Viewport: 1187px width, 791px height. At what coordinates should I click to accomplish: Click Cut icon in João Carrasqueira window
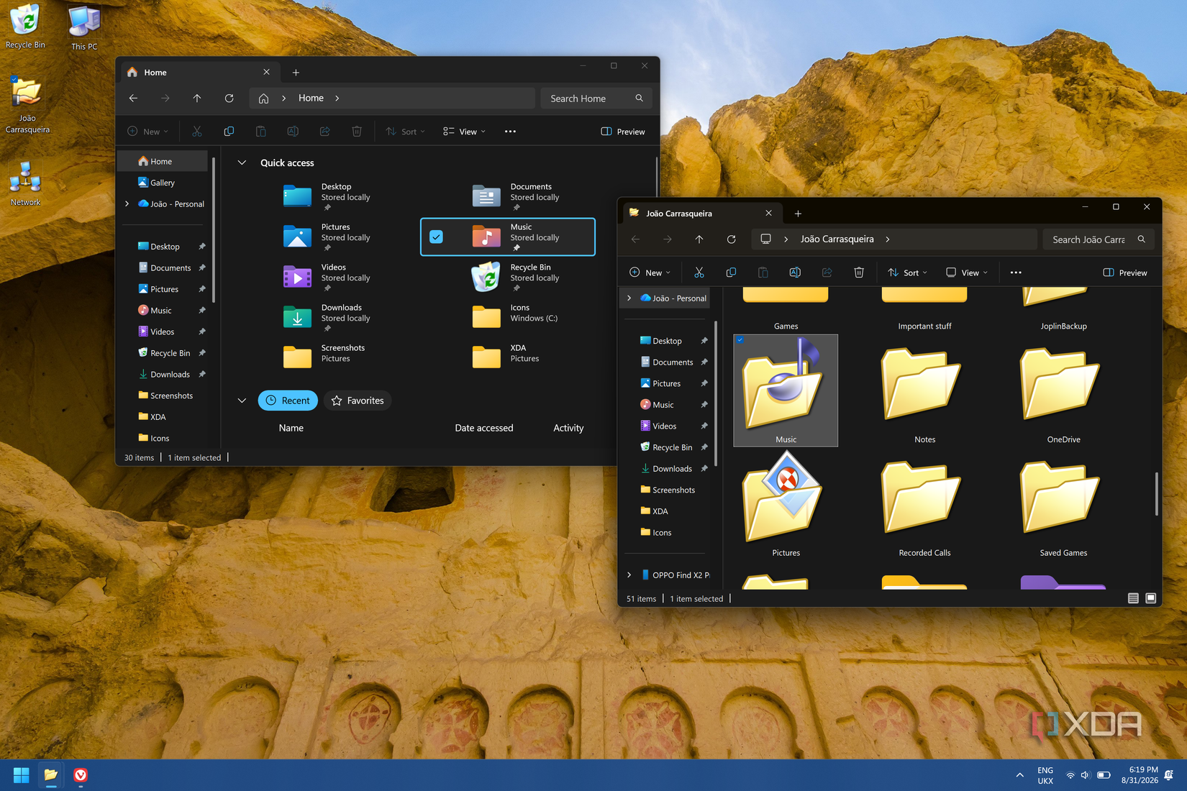[x=699, y=273]
